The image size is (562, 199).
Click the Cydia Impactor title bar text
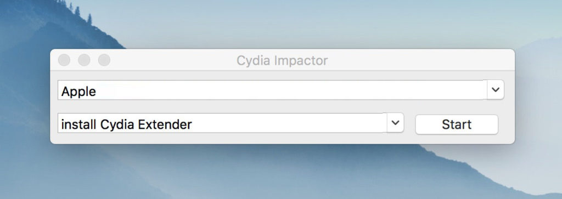tap(282, 60)
